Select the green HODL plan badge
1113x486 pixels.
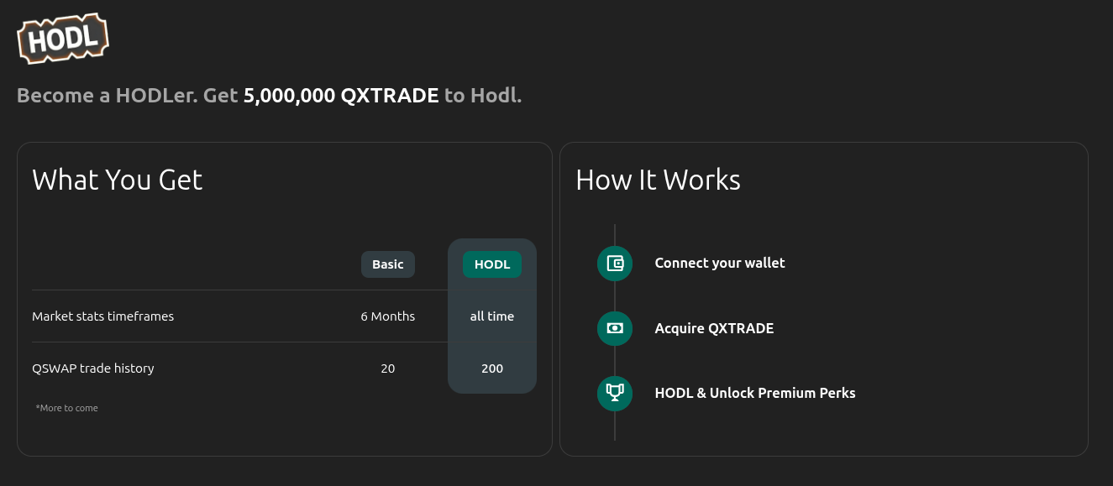[x=492, y=264]
